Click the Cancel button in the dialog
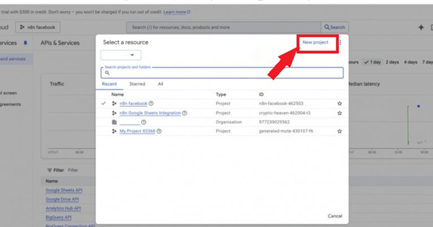The width and height of the screenshot is (433, 227). [335, 216]
